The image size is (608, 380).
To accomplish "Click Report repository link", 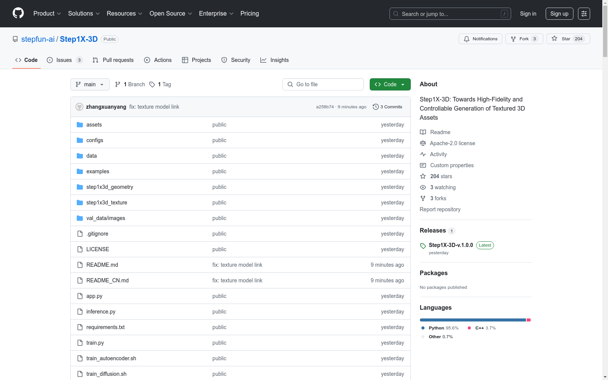I will [440, 209].
